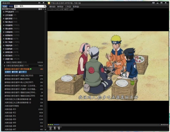Click the 截图 screenshot toolbar button
The height and width of the screenshot is (132, 170).
click(66, 10)
